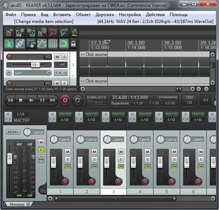219x210 pixels.
Task: Toggle MONO on the master channel
Action: (x=14, y=132)
